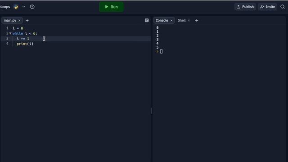This screenshot has height=162, width=288.
Task: Click the 'i += 1' statement
Action: click(23, 39)
